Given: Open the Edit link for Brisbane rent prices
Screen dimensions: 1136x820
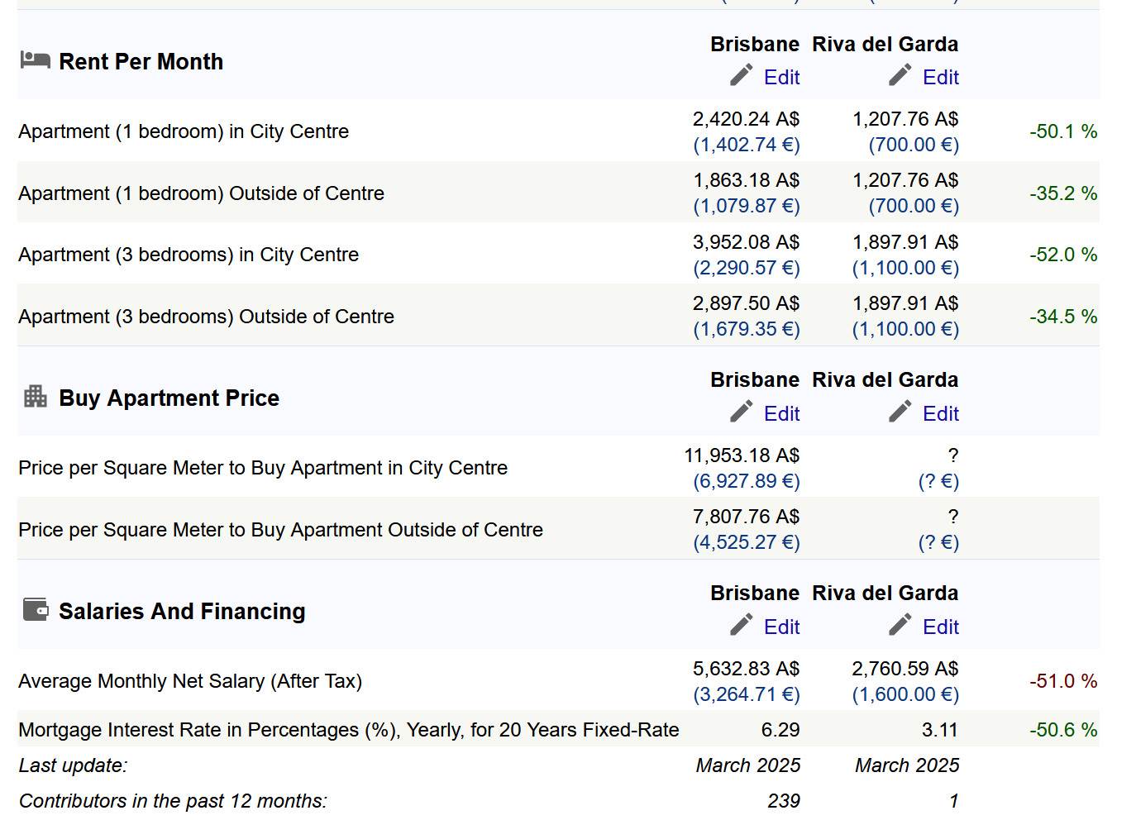Looking at the screenshot, I should coord(781,78).
